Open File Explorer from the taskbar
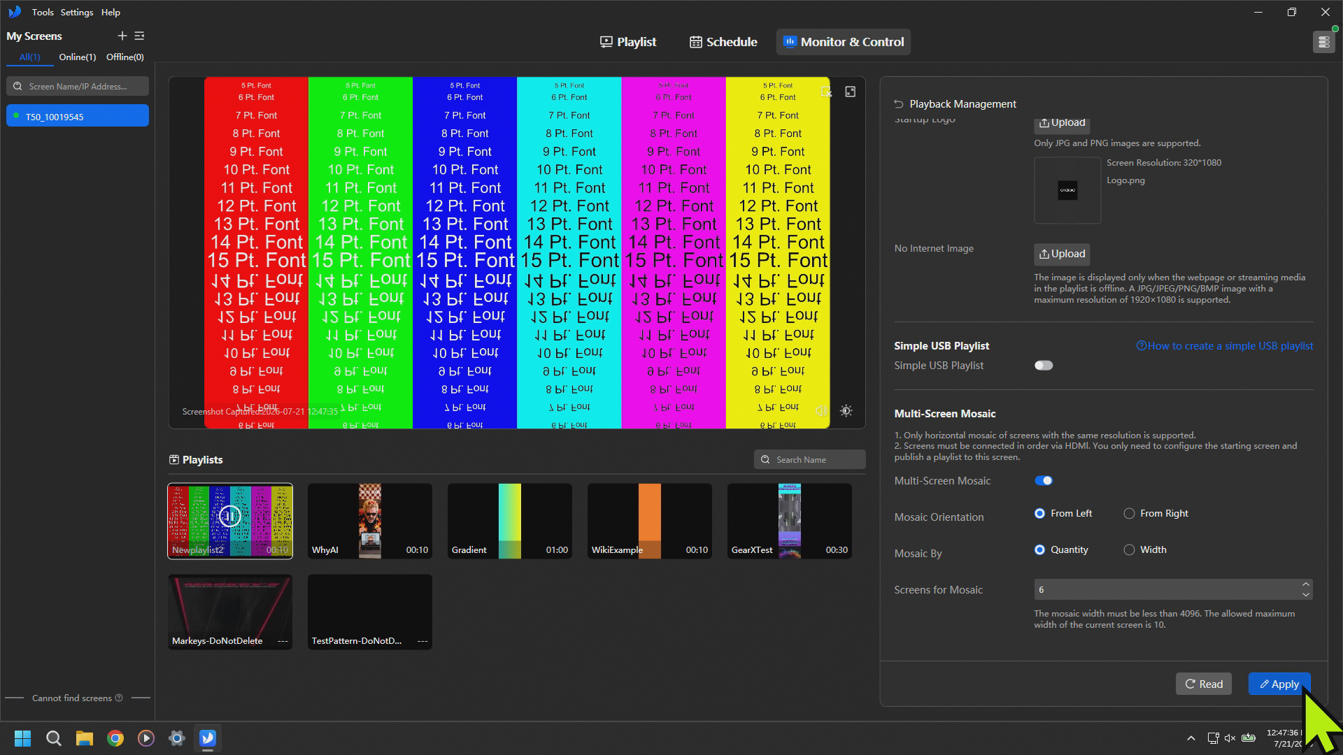 84,738
